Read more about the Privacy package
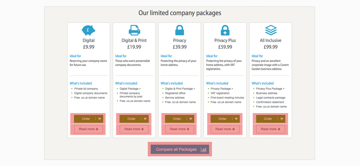The height and width of the screenshot is (166, 360). pos(180,129)
